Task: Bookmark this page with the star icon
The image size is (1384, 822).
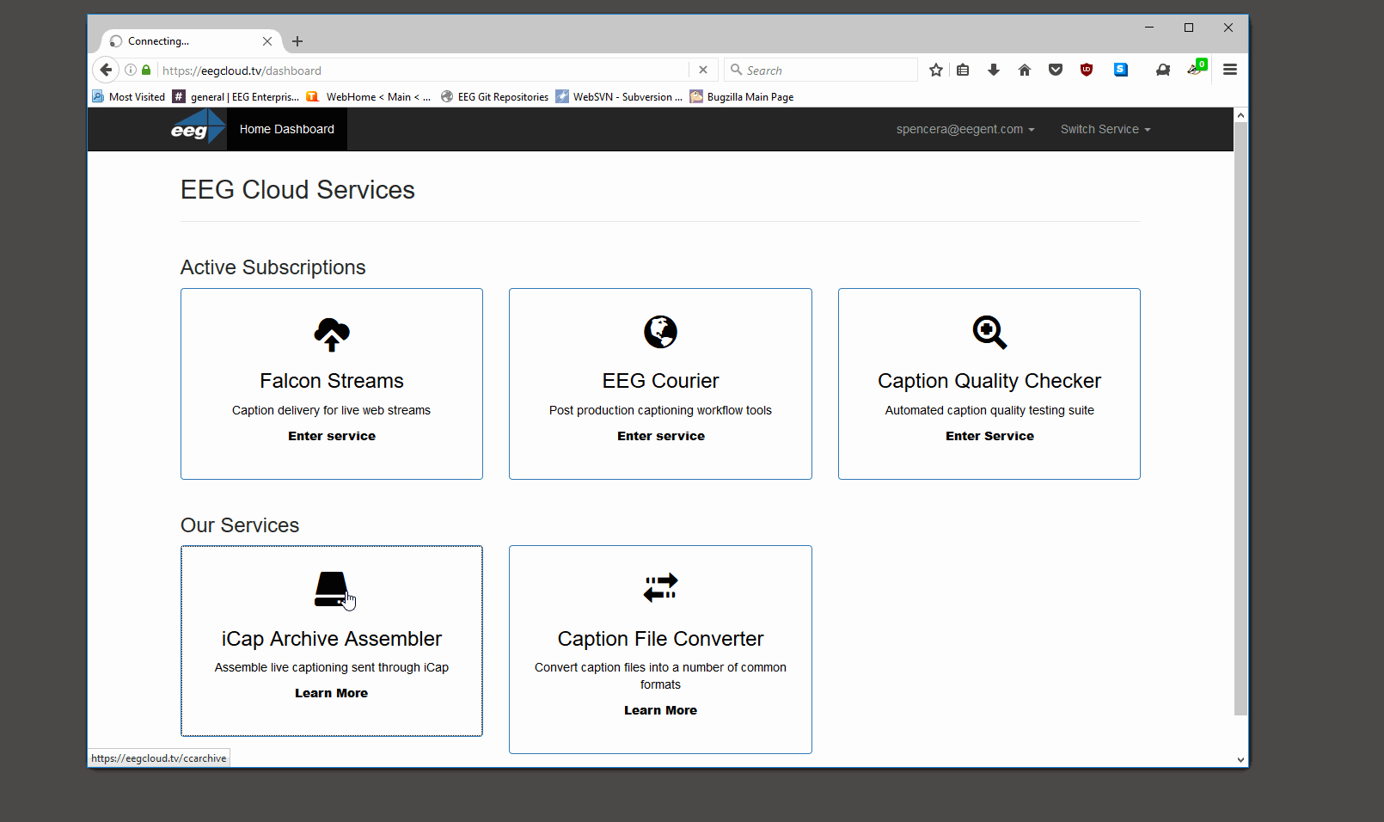Action: point(936,71)
